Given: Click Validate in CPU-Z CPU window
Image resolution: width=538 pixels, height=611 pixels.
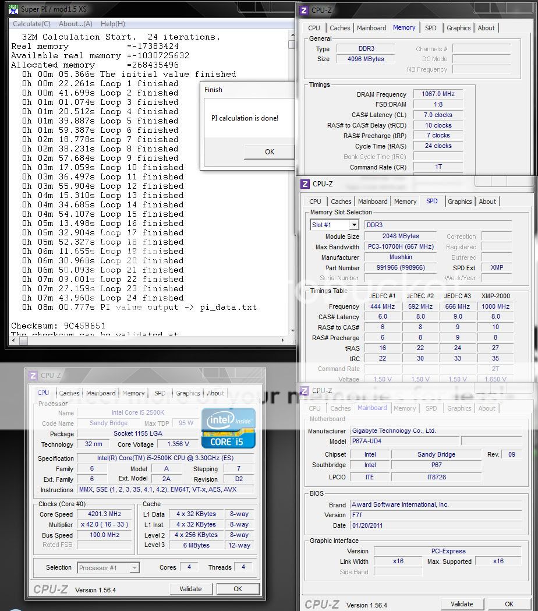Looking at the screenshot, I should click(x=190, y=589).
